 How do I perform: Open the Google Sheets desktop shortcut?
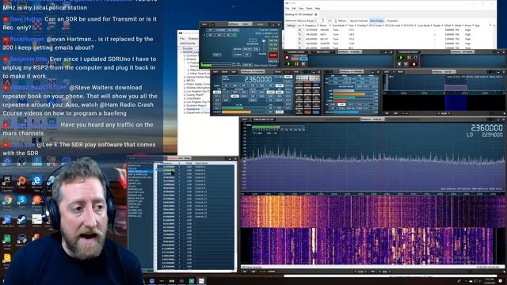[x=7, y=239]
